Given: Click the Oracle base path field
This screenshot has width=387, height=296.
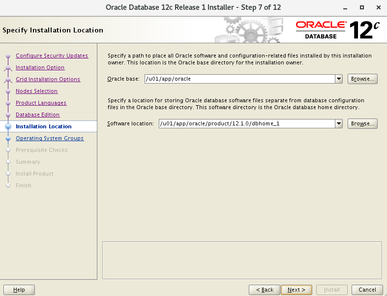Looking at the screenshot, I should click(239, 79).
